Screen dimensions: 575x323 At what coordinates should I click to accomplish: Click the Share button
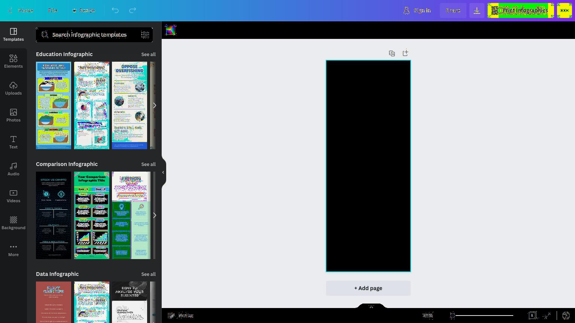453,10
